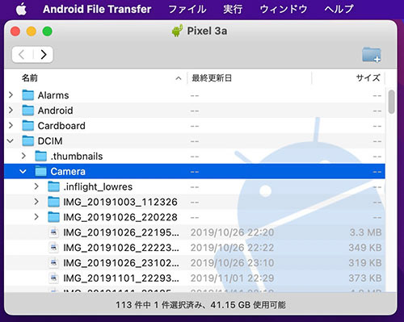
Task: Click the 373 KB size value
Action: pyautogui.click(x=365, y=278)
